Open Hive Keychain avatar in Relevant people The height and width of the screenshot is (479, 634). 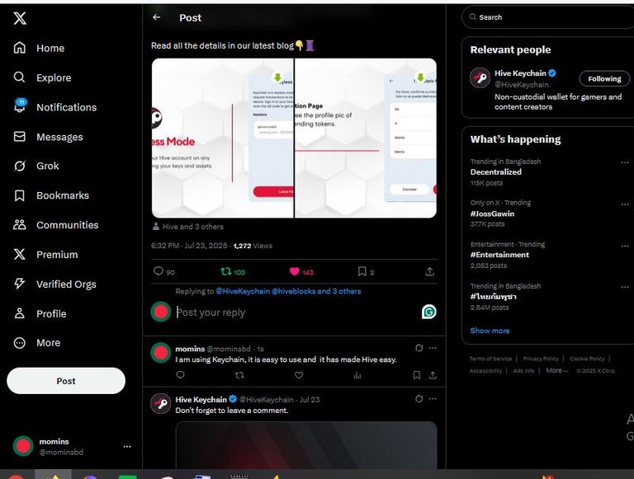(x=480, y=77)
